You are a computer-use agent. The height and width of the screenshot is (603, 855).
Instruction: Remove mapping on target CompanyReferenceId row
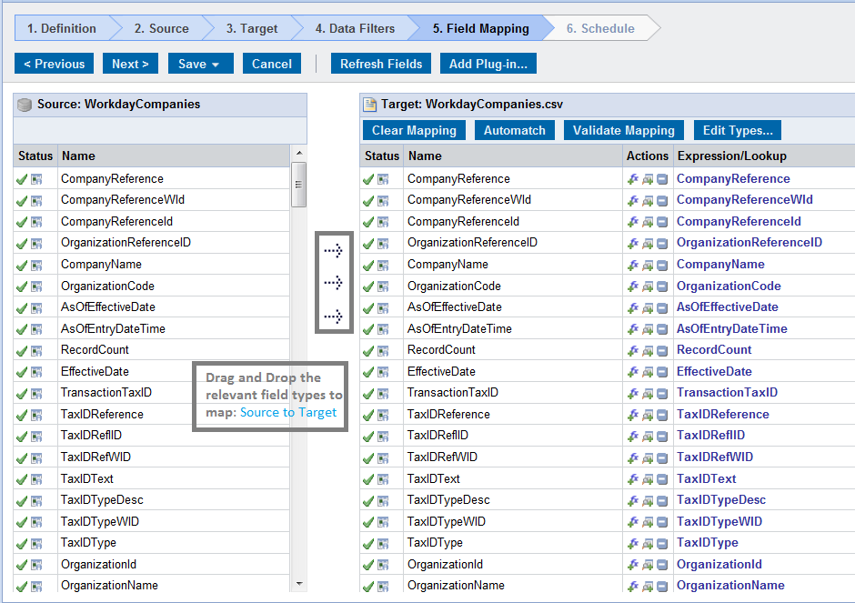tap(662, 222)
